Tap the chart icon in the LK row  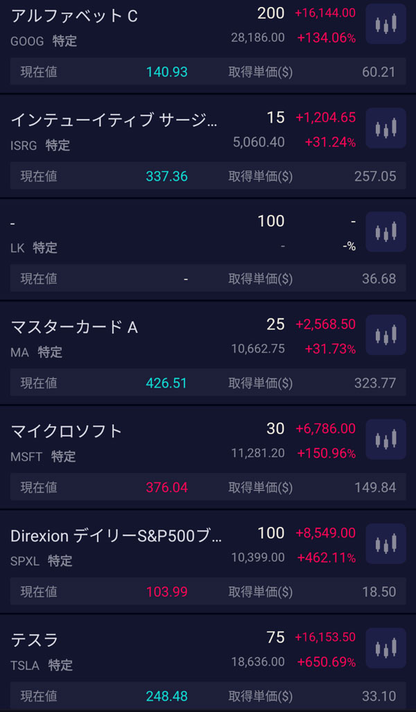[385, 232]
